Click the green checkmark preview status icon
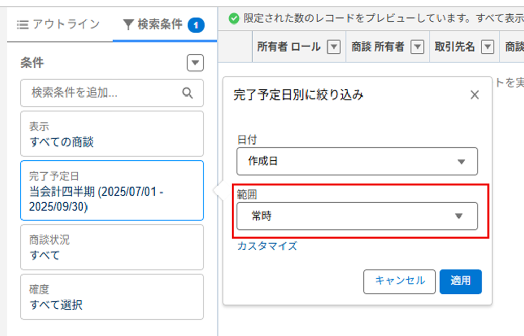Image resolution: width=524 pixels, height=336 pixels. point(234,19)
